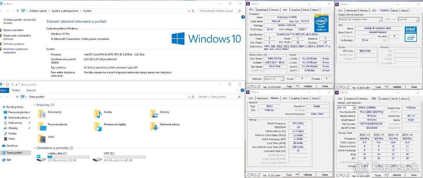The width and height of the screenshot is (423, 178).
Task: Open the Tools dropdown arrow in CPU-Z CPU window
Action: [x=297, y=86]
